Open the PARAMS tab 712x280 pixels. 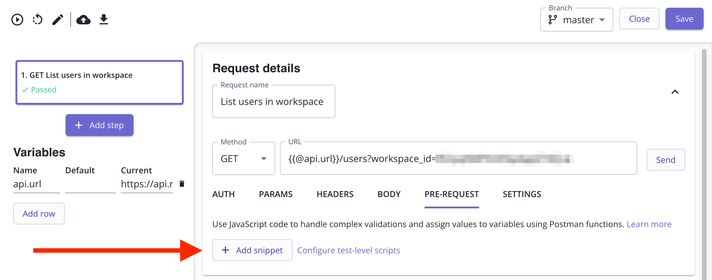(x=275, y=194)
